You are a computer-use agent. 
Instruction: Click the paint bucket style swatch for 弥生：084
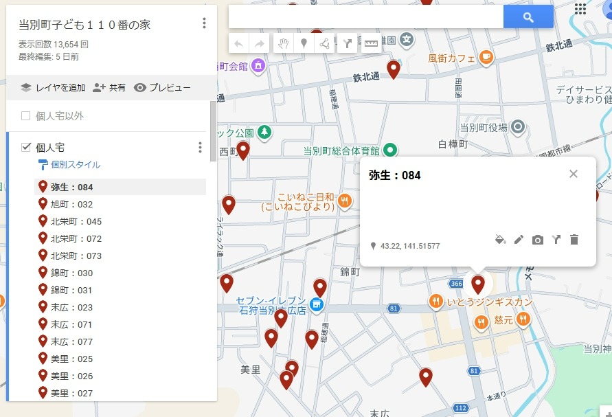[x=499, y=240]
